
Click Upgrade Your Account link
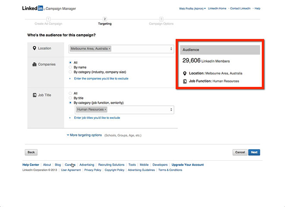(187, 165)
